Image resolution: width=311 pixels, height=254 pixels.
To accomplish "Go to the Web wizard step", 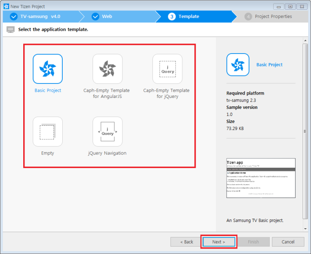I will [x=119, y=17].
